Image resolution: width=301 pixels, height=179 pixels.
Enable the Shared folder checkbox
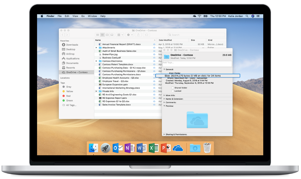point(173,88)
